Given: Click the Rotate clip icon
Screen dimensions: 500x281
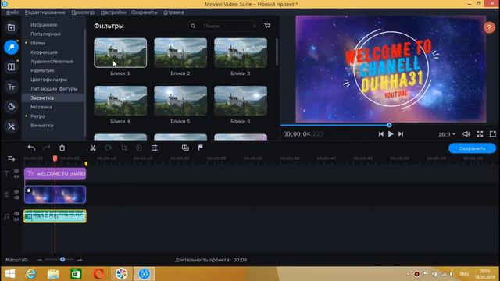Looking at the screenshot, I should coord(109,148).
